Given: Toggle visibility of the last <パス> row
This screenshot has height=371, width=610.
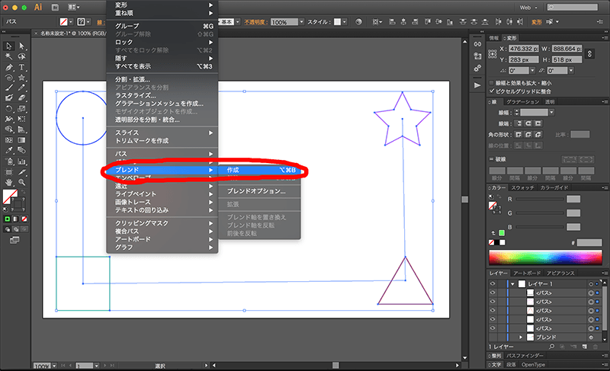Looking at the screenshot, I should click(x=493, y=328).
